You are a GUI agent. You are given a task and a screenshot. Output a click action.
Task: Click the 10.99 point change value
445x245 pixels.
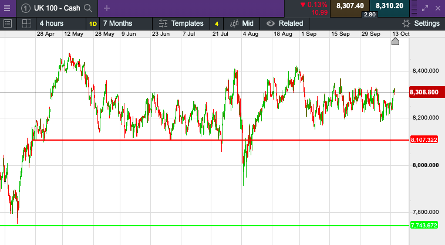tap(319, 13)
